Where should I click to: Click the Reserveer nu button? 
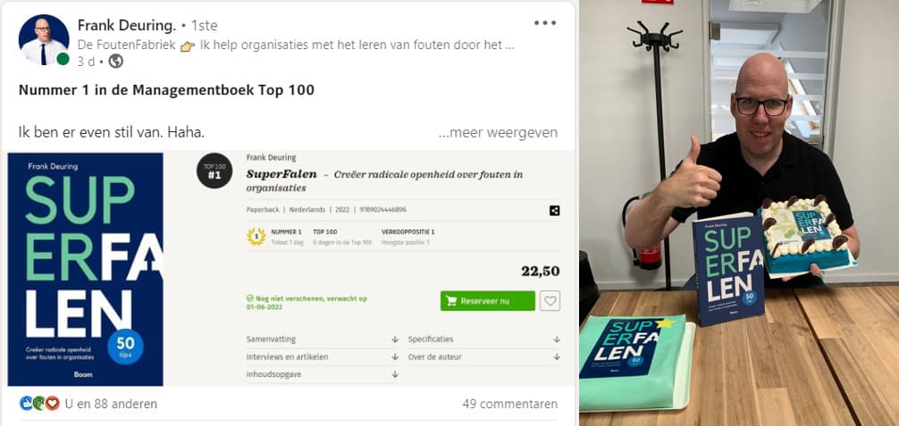point(487,301)
